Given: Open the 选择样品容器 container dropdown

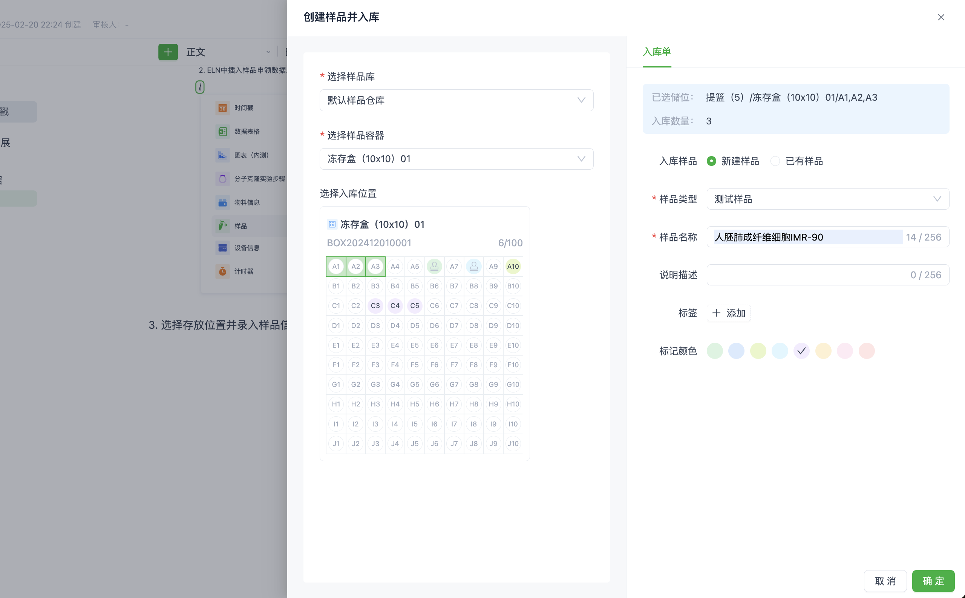Looking at the screenshot, I should click(456, 159).
